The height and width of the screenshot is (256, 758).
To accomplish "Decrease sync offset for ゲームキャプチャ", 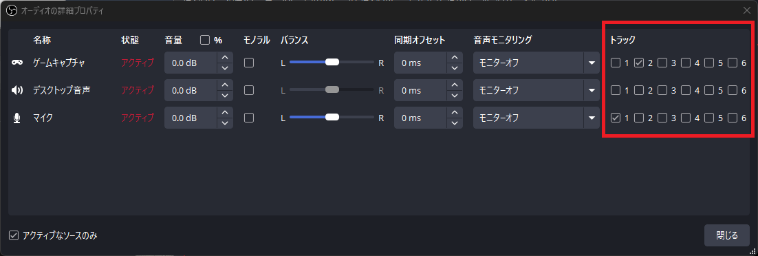I will [454, 67].
